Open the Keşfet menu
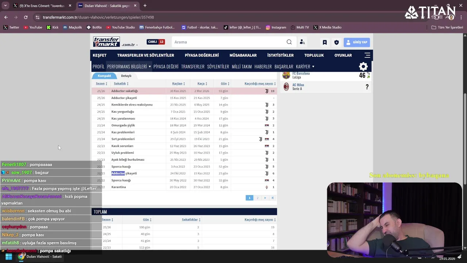Viewport: 467px width, 263px height. (x=100, y=55)
